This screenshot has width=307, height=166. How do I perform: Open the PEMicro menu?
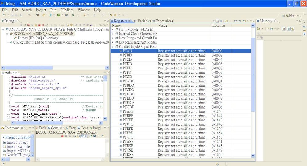67,10
